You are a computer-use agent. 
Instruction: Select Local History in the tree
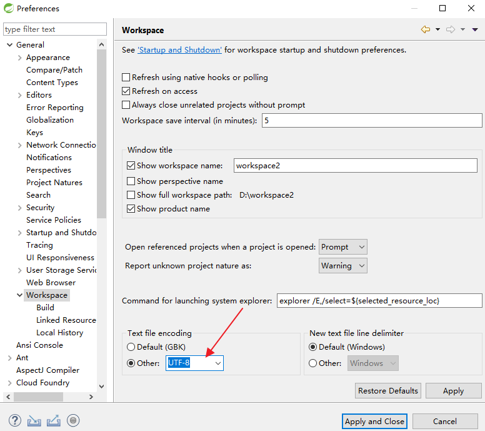(59, 333)
